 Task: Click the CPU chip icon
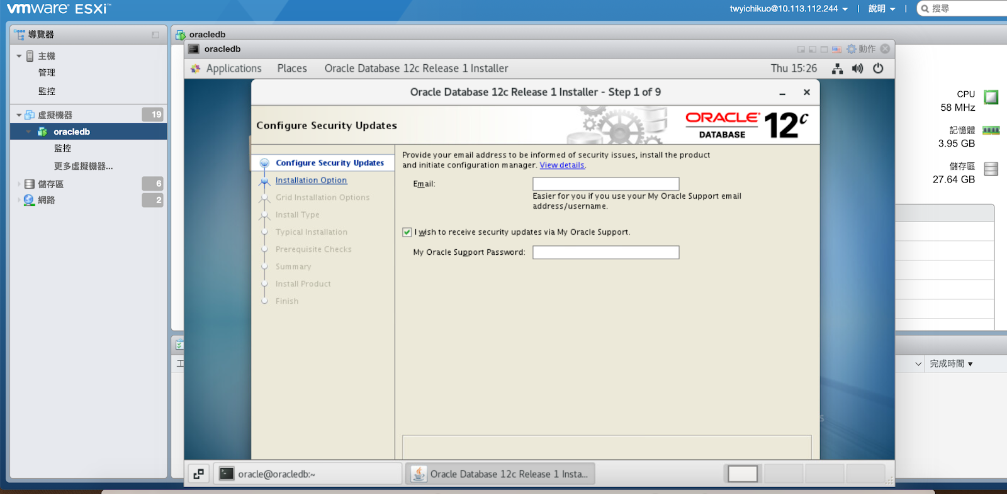[x=991, y=97]
